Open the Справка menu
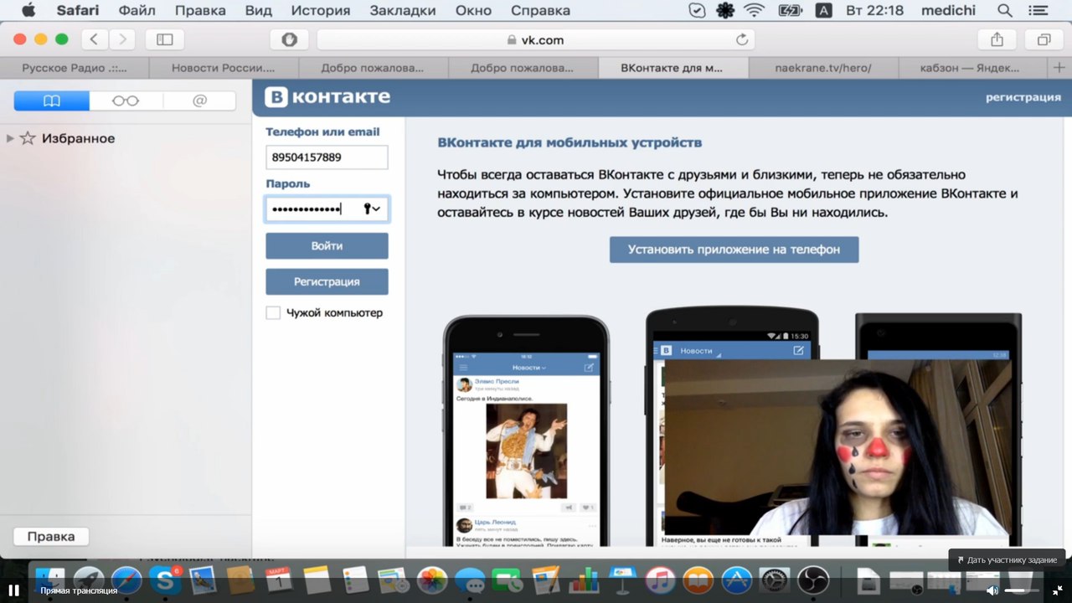This screenshot has height=603, width=1072. (x=540, y=11)
